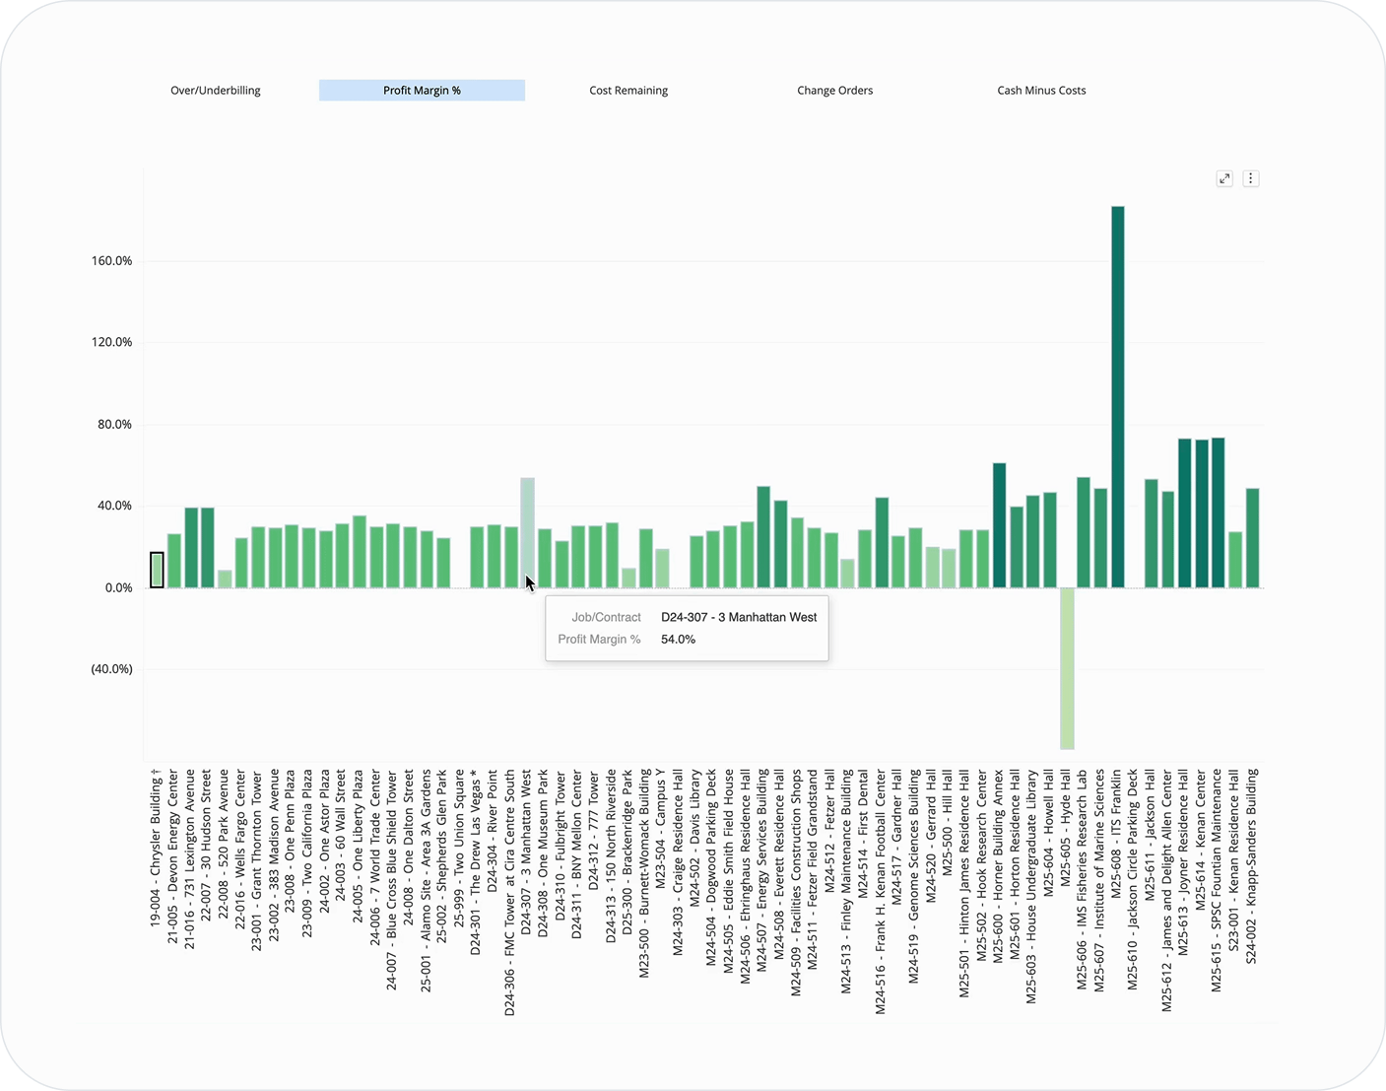
Task: Select the 24-005 One Liberty Plaza bar
Action: pyautogui.click(x=360, y=552)
